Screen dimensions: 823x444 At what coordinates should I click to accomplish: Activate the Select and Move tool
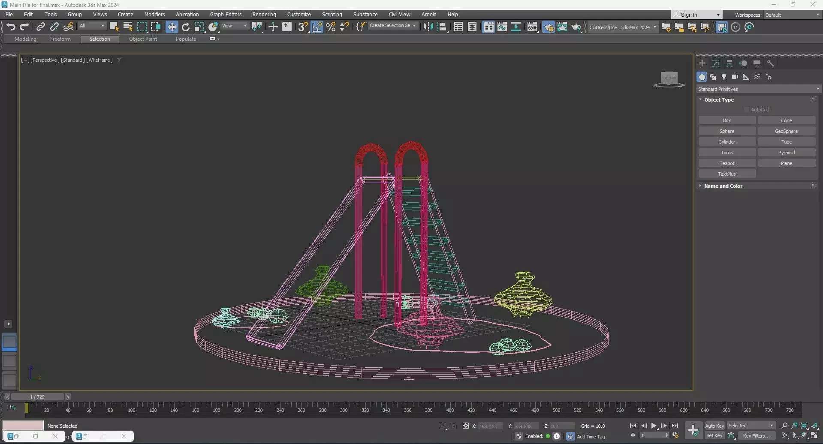click(172, 27)
